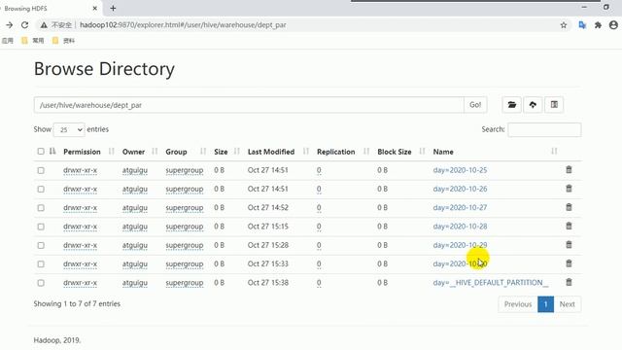The height and width of the screenshot is (350, 622).
Task: Open the day=2020-10-26 directory link
Action: [460, 189]
